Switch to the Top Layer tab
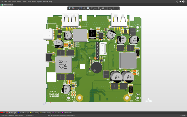 (x=11, y=113)
